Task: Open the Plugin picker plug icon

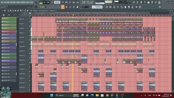Action: coord(129,7)
